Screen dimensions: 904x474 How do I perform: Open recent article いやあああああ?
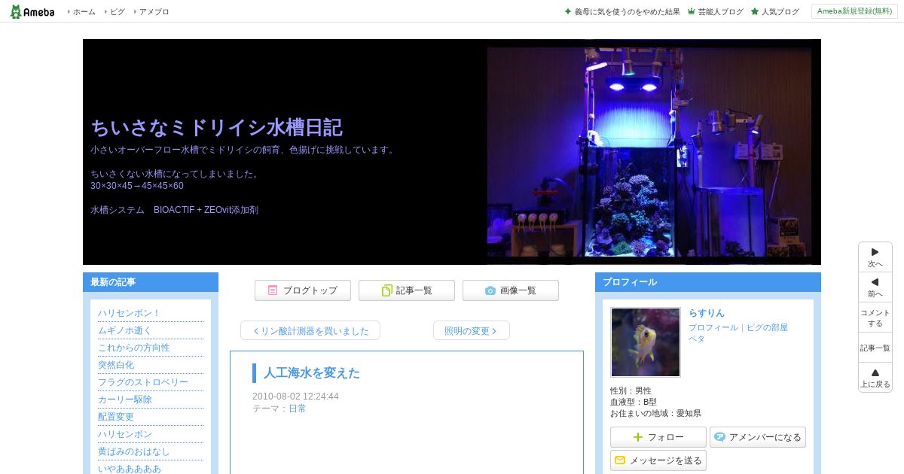[x=129, y=469]
